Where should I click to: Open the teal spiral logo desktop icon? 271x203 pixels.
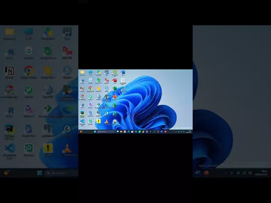[x=90, y=121]
